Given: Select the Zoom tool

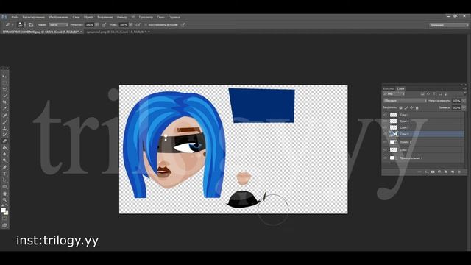Looking at the screenshot, I should click(x=5, y=199).
